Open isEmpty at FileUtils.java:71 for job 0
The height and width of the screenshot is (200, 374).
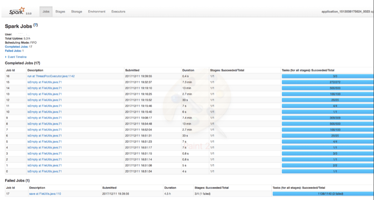[x=45, y=171]
